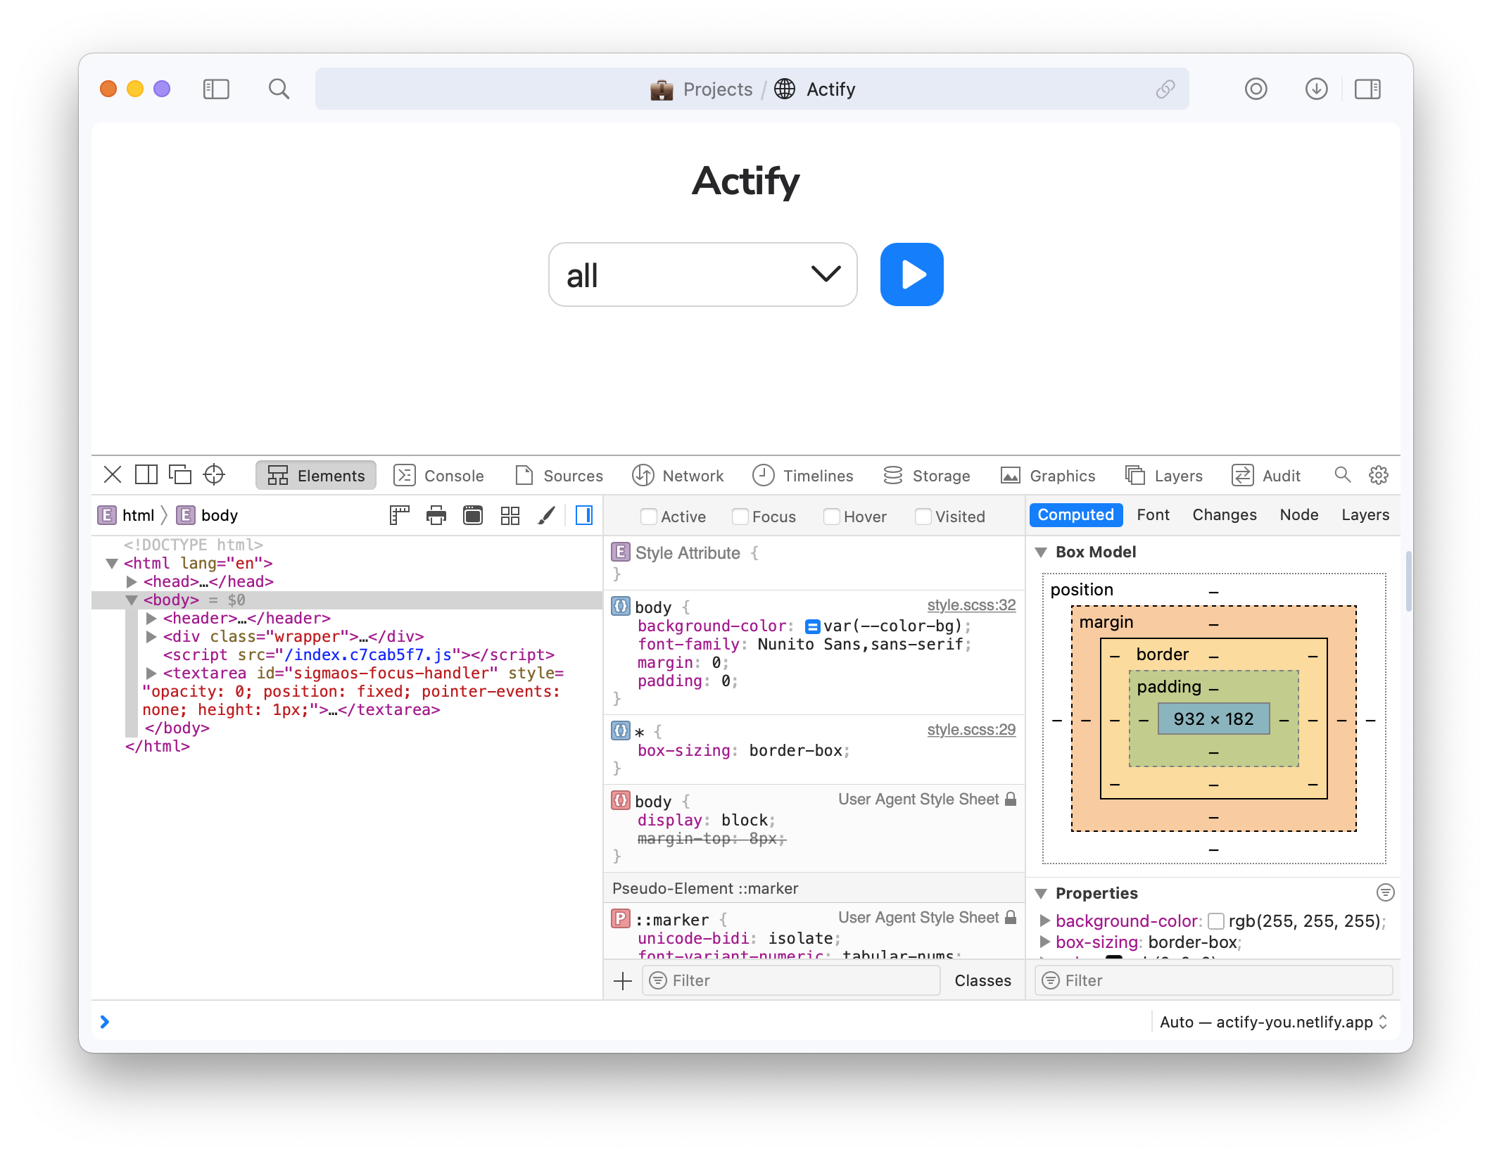Detach inspector into separate window icon
The width and height of the screenshot is (1492, 1157).
(x=180, y=475)
